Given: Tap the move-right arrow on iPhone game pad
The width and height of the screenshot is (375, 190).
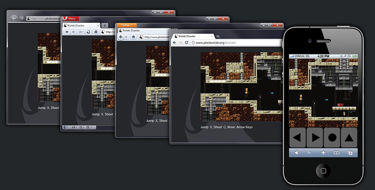Looking at the screenshot, I should pos(315,138).
